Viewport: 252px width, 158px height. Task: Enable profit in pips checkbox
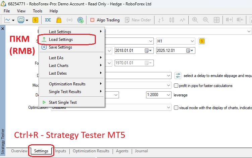pos(176,85)
